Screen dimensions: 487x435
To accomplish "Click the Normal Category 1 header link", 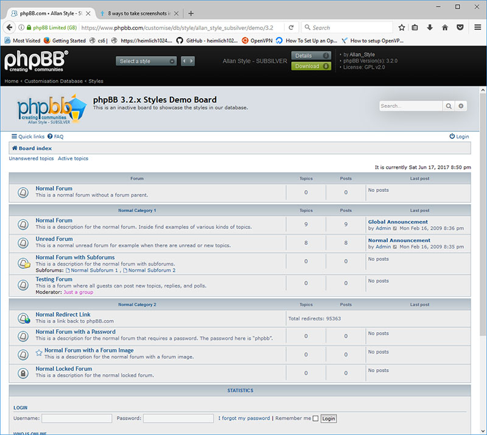I will pyautogui.click(x=137, y=211).
